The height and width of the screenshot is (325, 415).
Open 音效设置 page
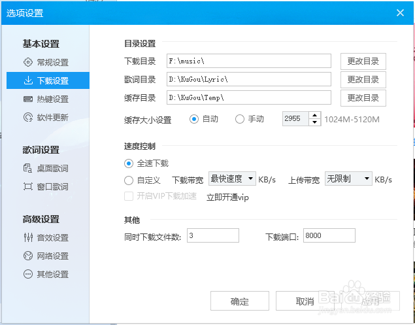click(48, 237)
